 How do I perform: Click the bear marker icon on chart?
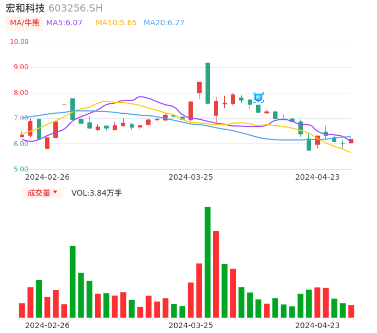(x=258, y=97)
